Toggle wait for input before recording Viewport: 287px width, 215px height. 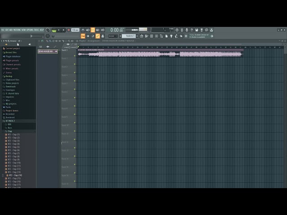88,30
